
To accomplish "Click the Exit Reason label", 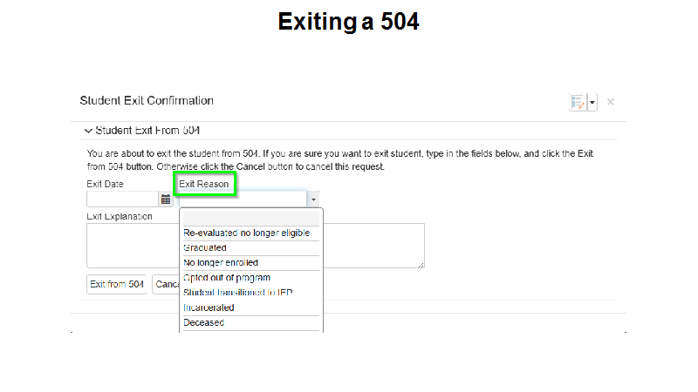I will (x=204, y=184).
